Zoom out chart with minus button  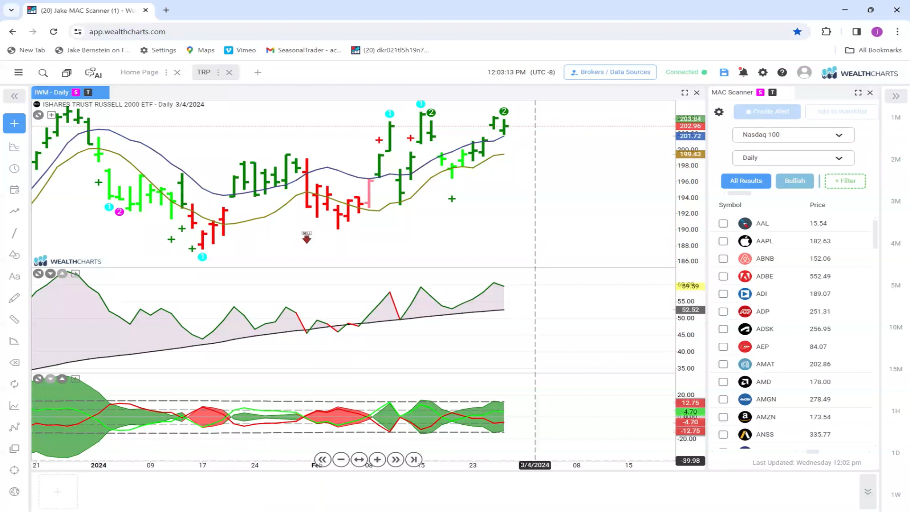coord(341,459)
